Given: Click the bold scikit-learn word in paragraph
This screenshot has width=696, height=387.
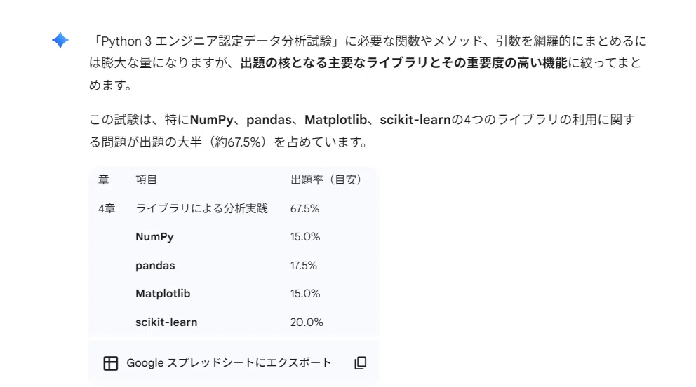Looking at the screenshot, I should [415, 120].
